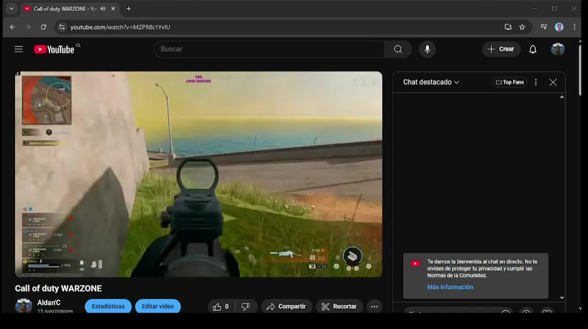The height and width of the screenshot is (329, 588).
Task: Click the youtube.com URL address bar
Action: 120,27
